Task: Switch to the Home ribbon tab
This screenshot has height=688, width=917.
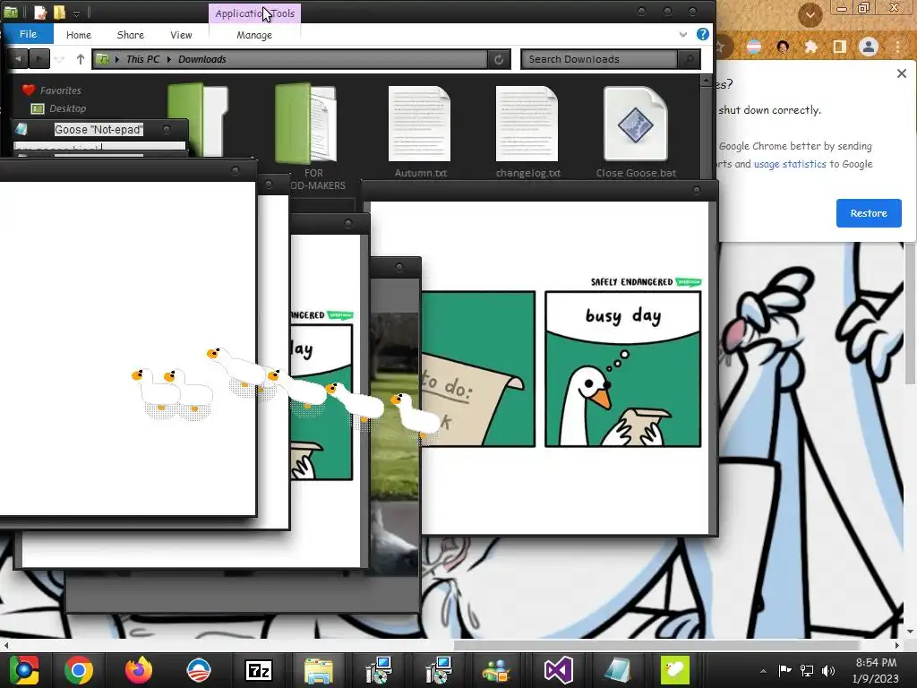Action: [x=79, y=35]
